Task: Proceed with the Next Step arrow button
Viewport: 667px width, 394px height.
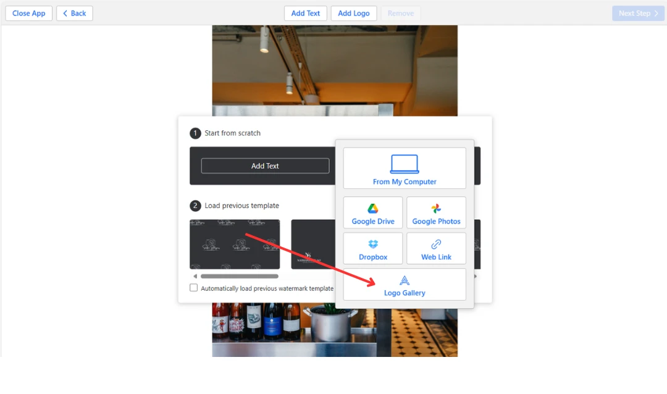Action: pyautogui.click(x=638, y=13)
